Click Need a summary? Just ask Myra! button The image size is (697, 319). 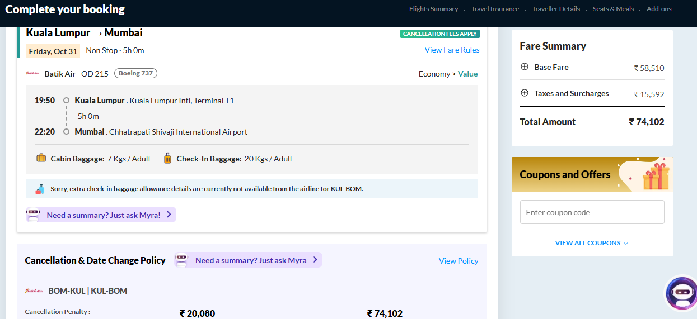click(101, 215)
